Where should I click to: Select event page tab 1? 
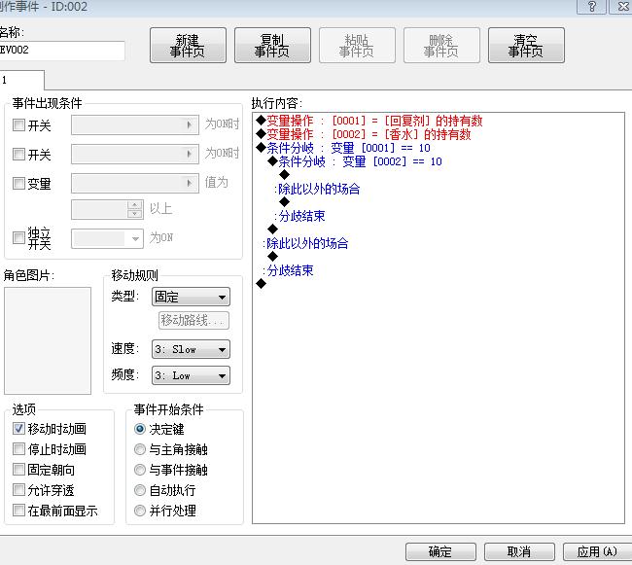point(21,80)
